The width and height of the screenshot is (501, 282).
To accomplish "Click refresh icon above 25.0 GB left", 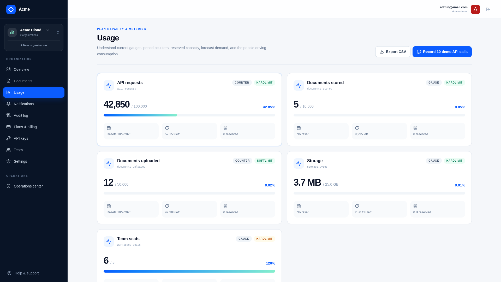I will click(x=357, y=206).
